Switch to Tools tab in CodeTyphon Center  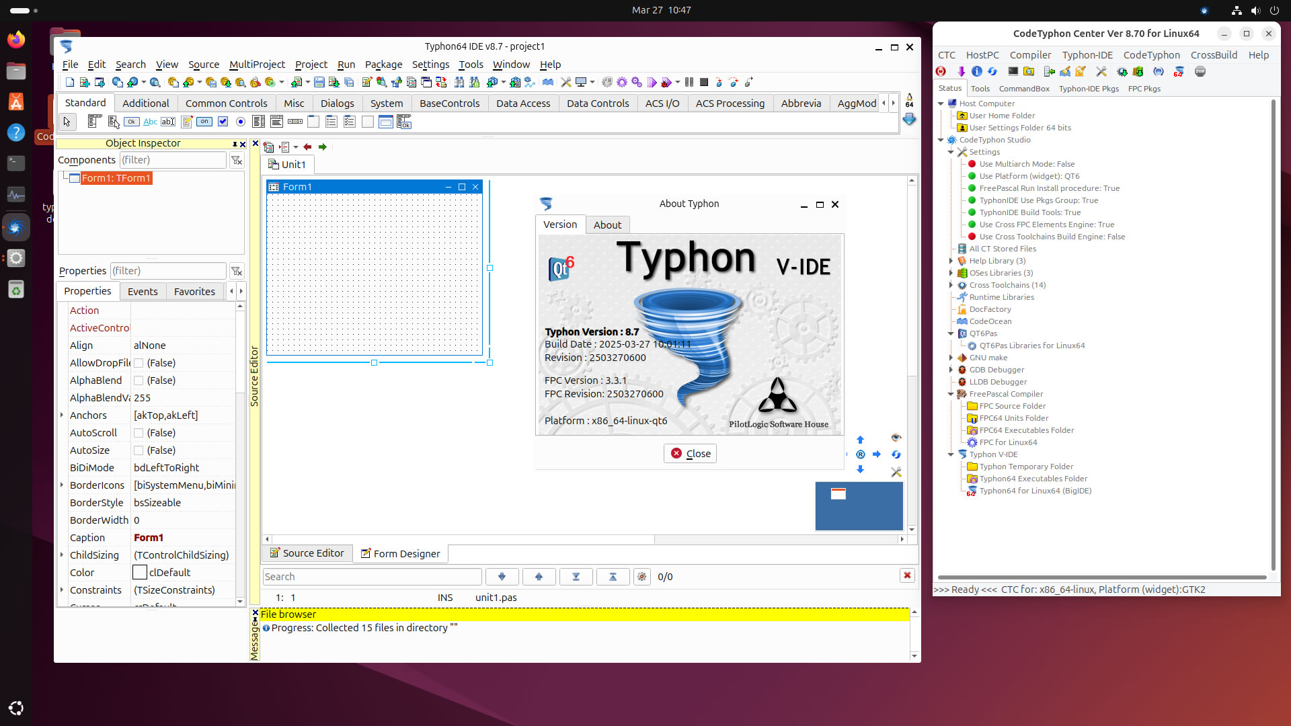coord(980,89)
